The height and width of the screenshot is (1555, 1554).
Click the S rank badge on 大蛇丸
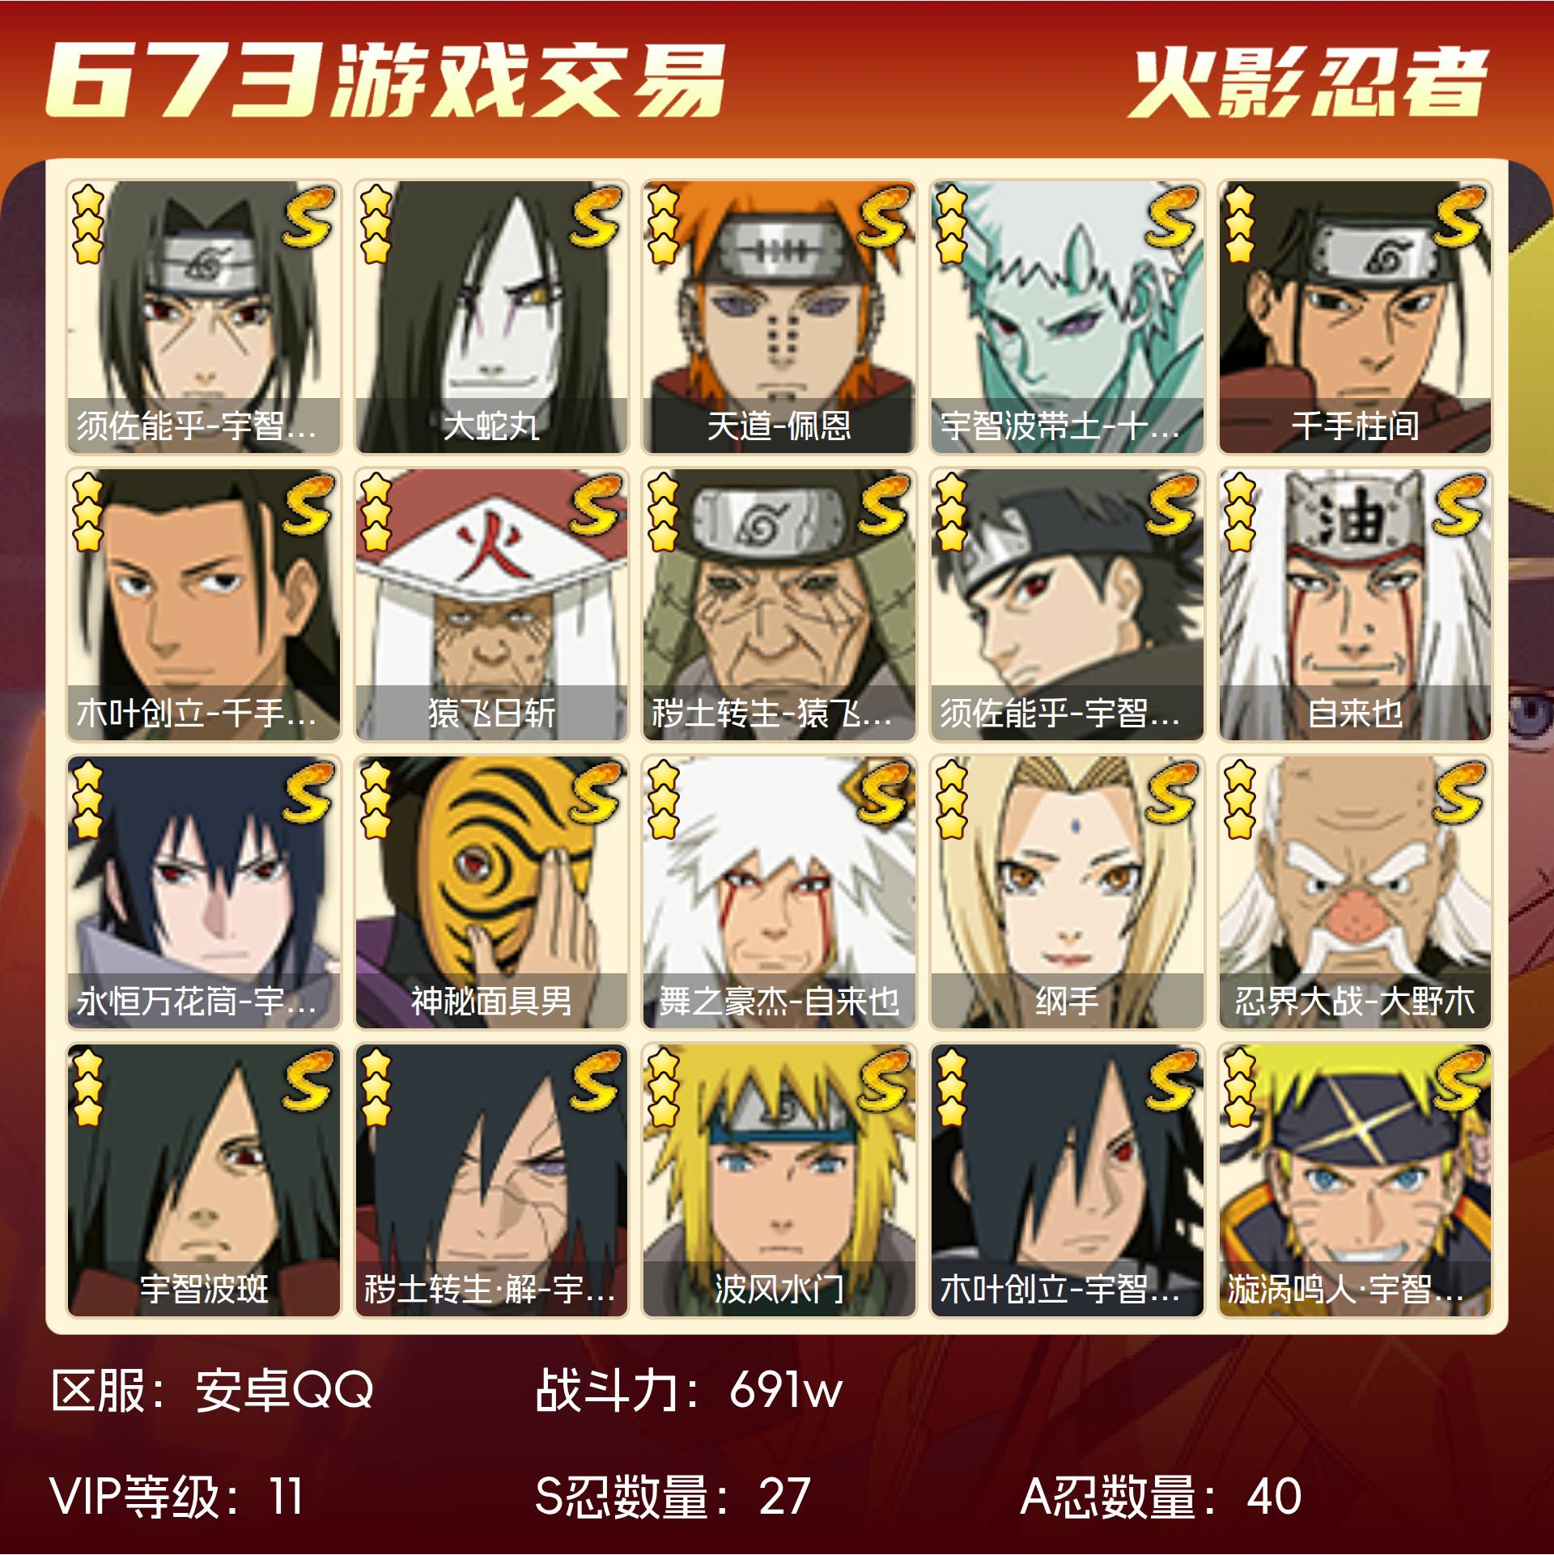tap(597, 216)
